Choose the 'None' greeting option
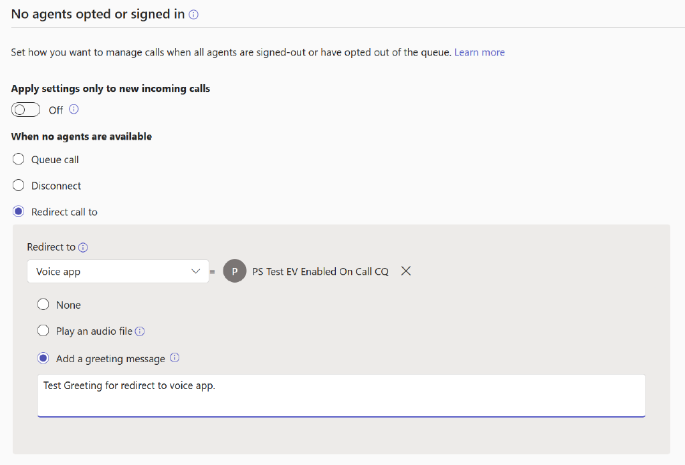 point(43,305)
